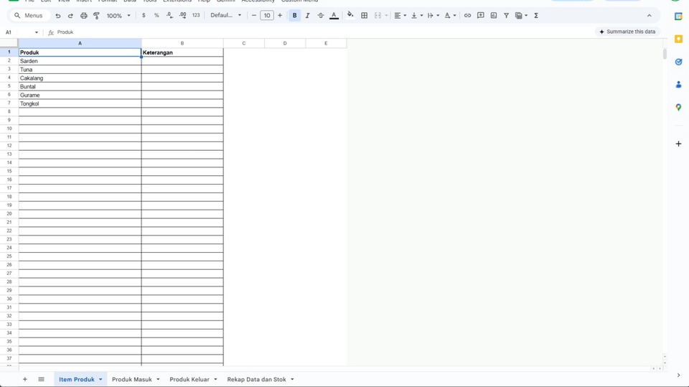Click the functions sigma icon

(536, 16)
